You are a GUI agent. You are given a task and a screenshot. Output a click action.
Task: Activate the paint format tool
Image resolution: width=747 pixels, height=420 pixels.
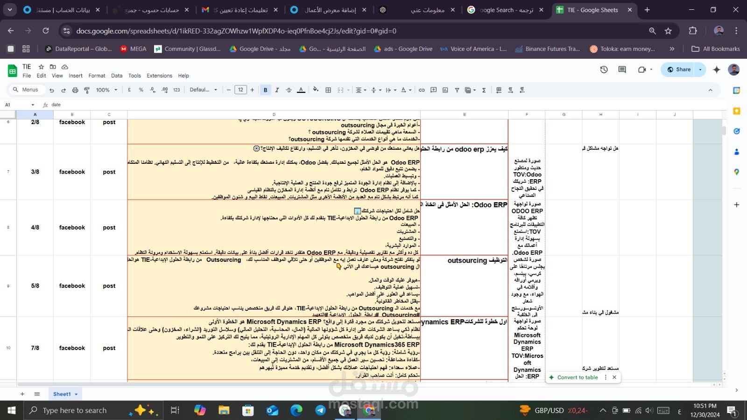click(87, 90)
